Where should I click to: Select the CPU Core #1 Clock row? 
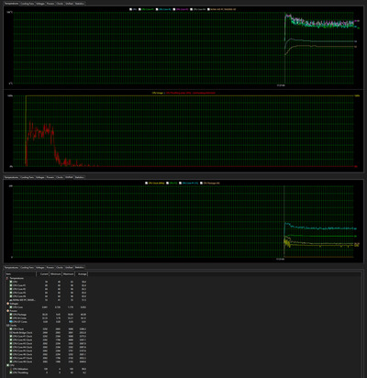[48, 337]
